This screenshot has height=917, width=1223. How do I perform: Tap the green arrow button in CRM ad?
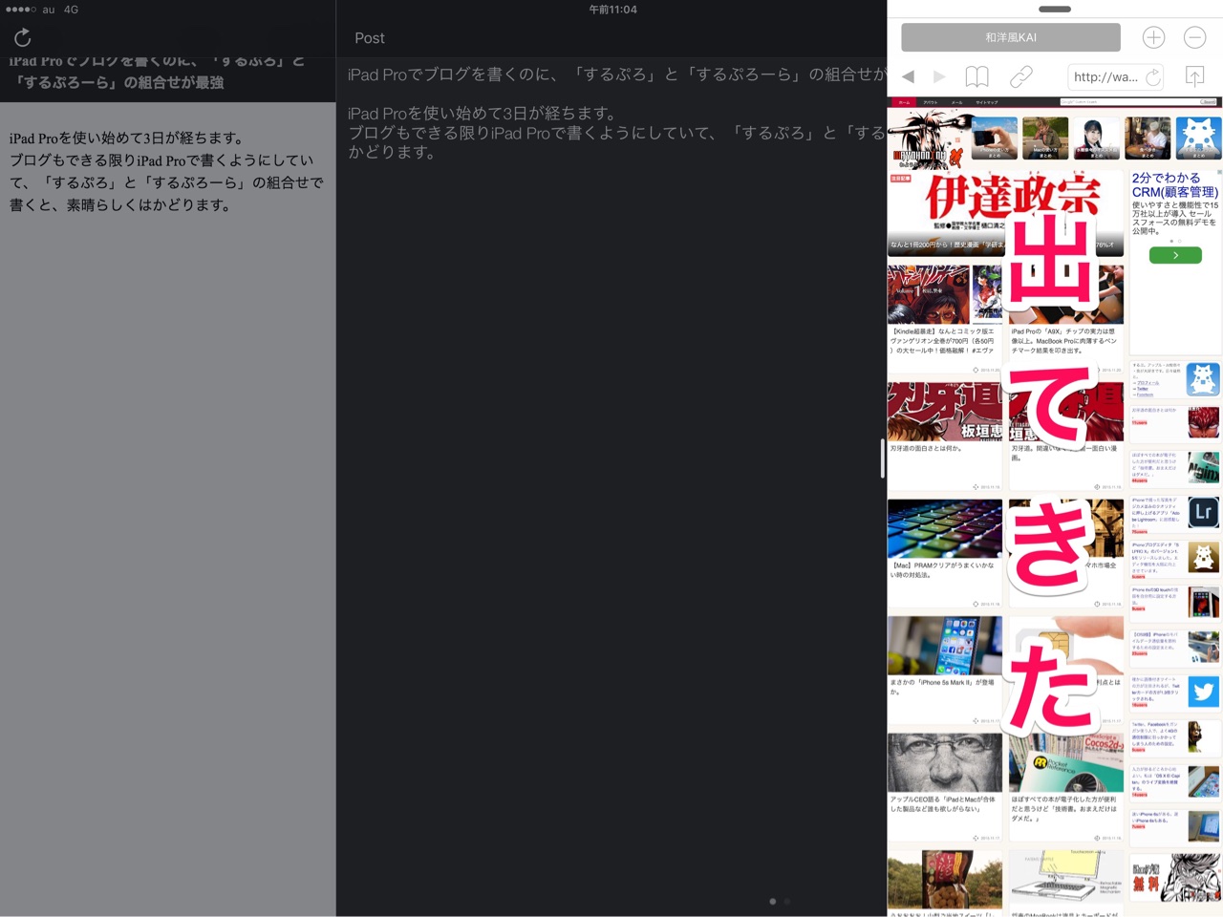[1175, 255]
